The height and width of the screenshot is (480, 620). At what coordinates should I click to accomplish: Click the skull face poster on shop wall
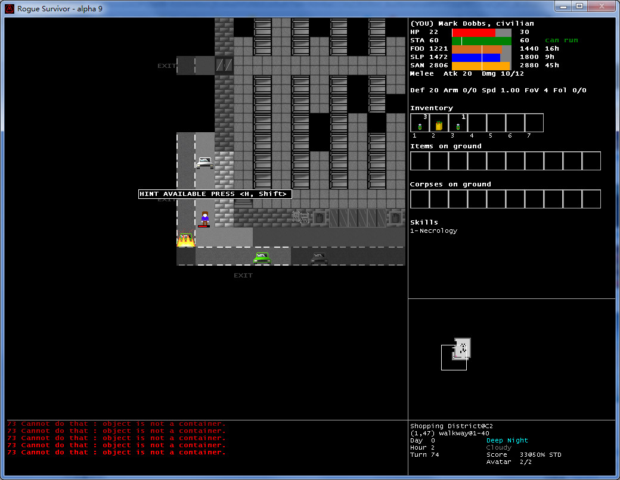[x=295, y=217]
